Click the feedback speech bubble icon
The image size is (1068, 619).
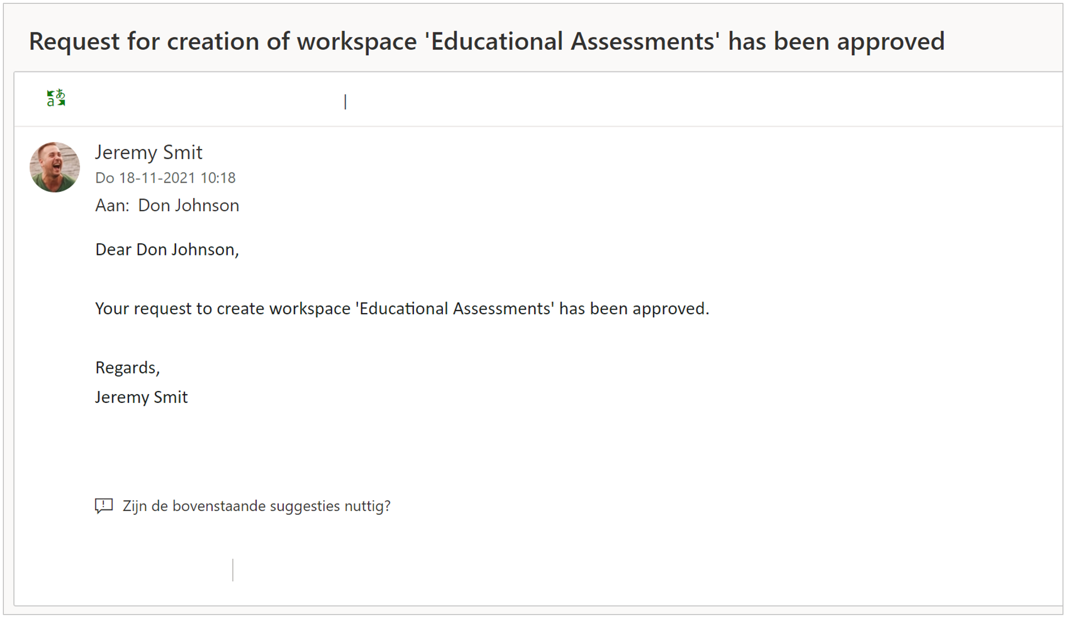click(x=104, y=506)
